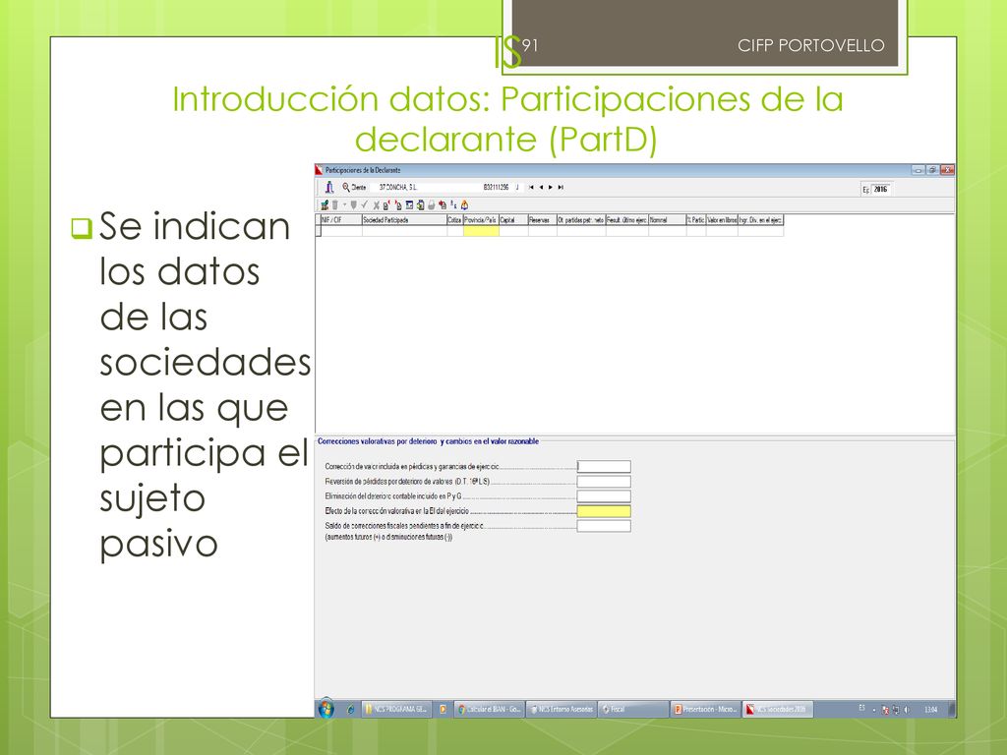1007x755 pixels.
Task: Click the NIF / CIF column header
Action: coord(341,219)
